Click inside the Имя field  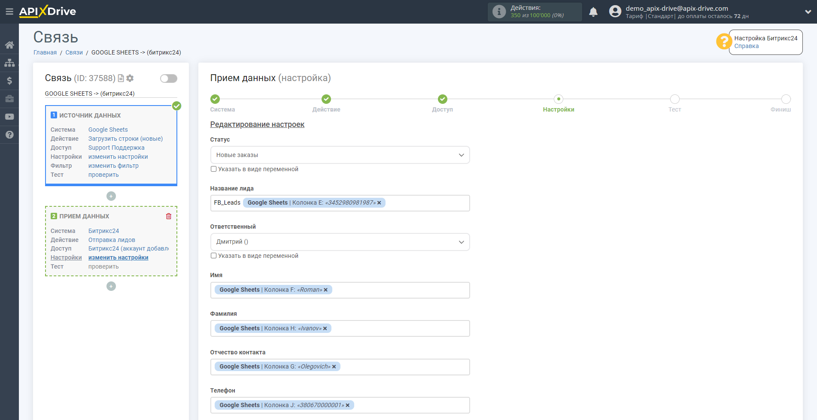tap(340, 290)
